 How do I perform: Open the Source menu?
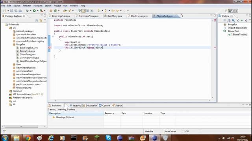coord(17,5)
